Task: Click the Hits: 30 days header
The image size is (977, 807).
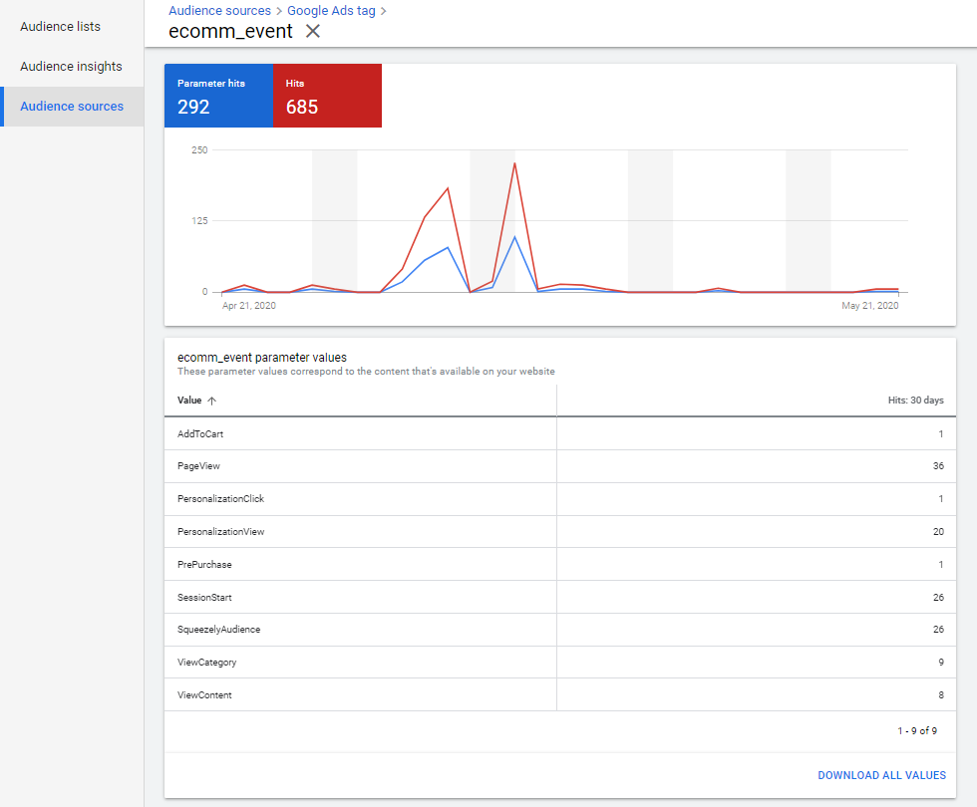Action: click(915, 401)
